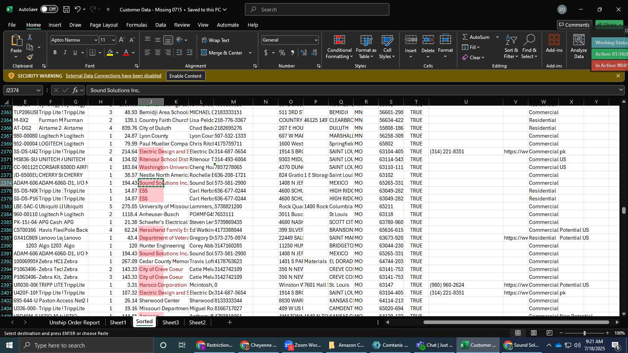Viewport: 628px width, 353px height.
Task: Open the Unship Order Report sheet tab
Action: (x=75, y=322)
